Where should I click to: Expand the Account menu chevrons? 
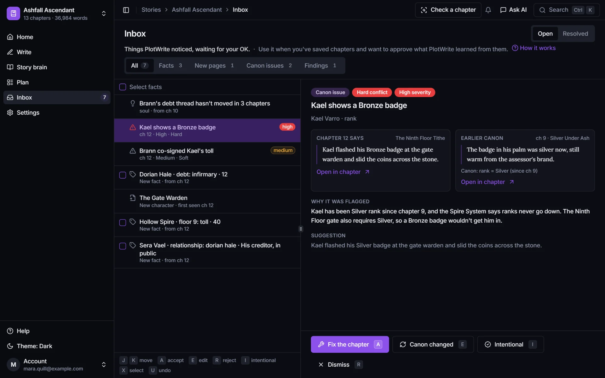click(x=104, y=364)
